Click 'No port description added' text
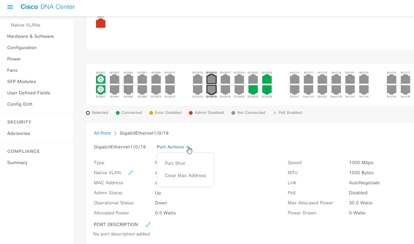The height and width of the screenshot is (244, 414). (121, 234)
